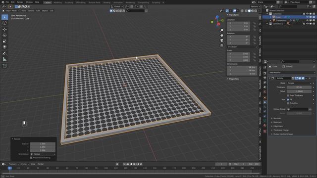Open the viewport Add menu
The image size is (317, 178).
click(38, 11)
